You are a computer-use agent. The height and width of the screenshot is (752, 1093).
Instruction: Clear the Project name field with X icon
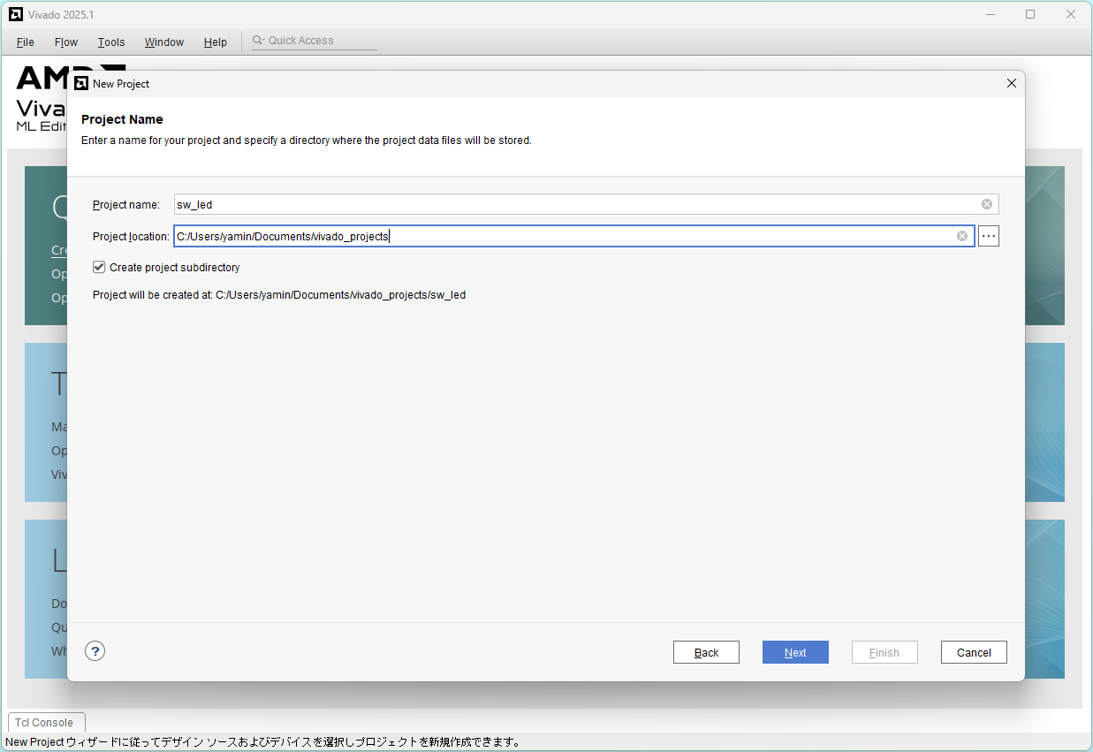click(986, 204)
